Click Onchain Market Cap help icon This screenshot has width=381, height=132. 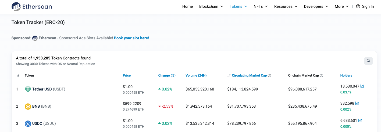[322, 76]
